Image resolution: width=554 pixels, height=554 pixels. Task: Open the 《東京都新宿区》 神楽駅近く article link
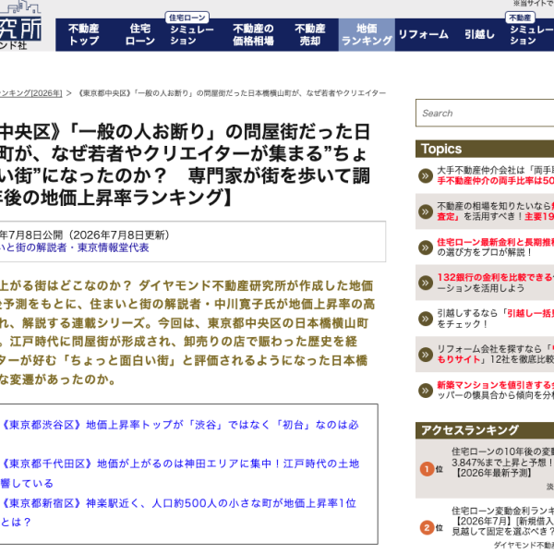click(x=178, y=512)
